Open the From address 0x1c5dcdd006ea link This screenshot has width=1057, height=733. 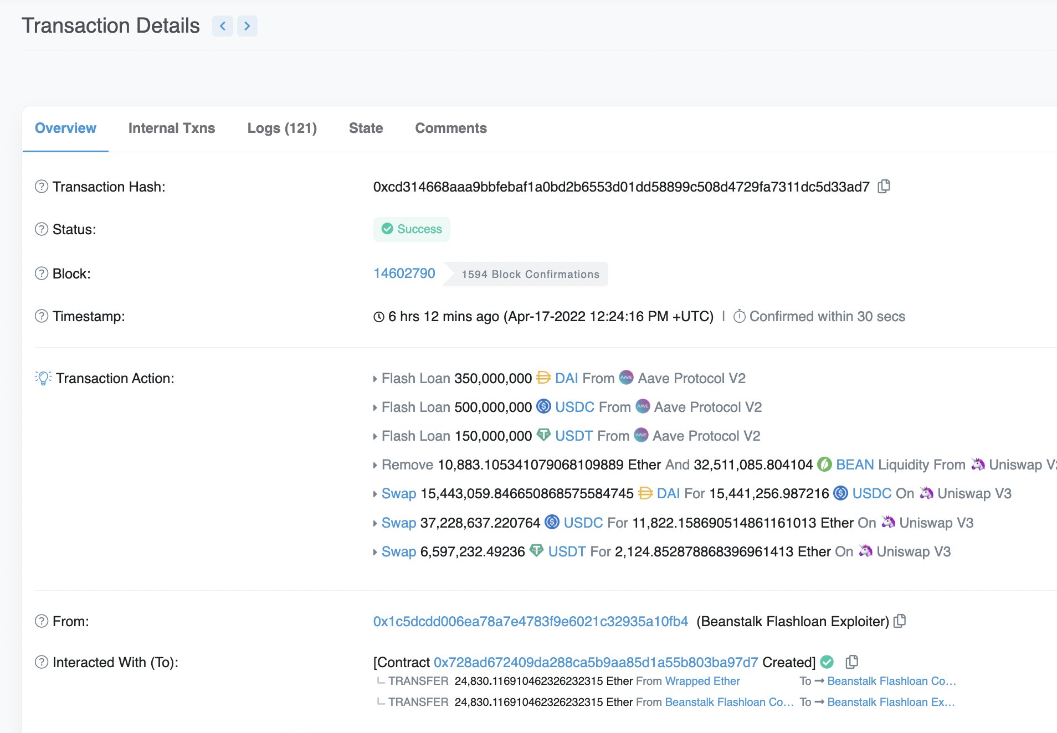tap(531, 621)
